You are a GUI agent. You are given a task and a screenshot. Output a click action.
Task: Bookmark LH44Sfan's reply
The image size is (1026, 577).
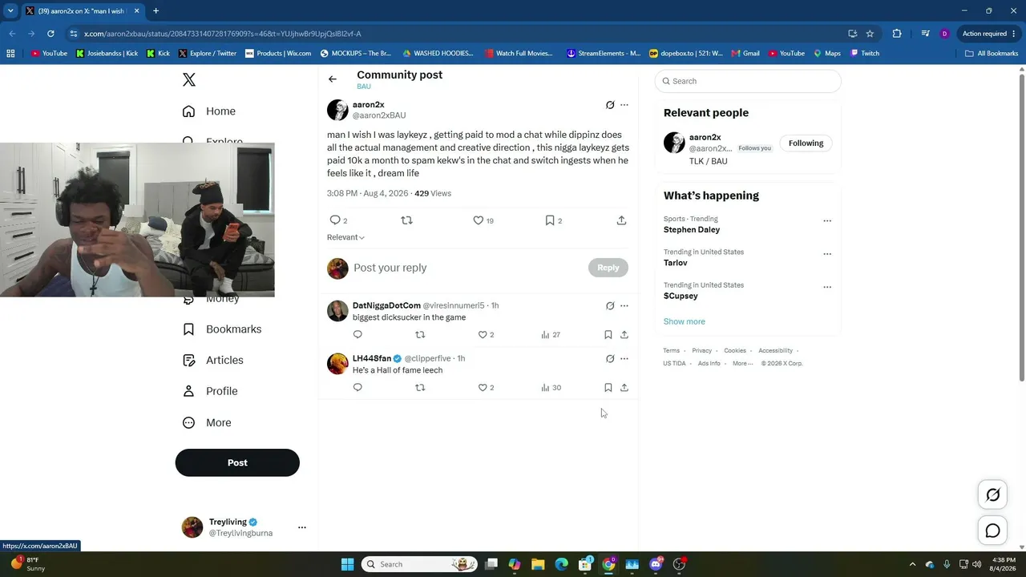[x=608, y=388]
